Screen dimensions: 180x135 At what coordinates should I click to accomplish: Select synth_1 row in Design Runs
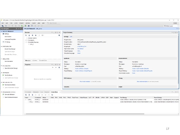(101, 100)
